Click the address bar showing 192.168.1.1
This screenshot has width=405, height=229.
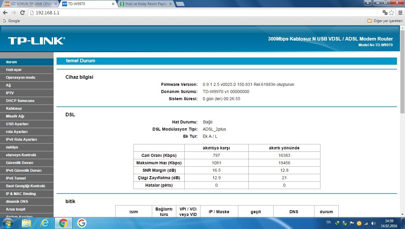click(205, 13)
